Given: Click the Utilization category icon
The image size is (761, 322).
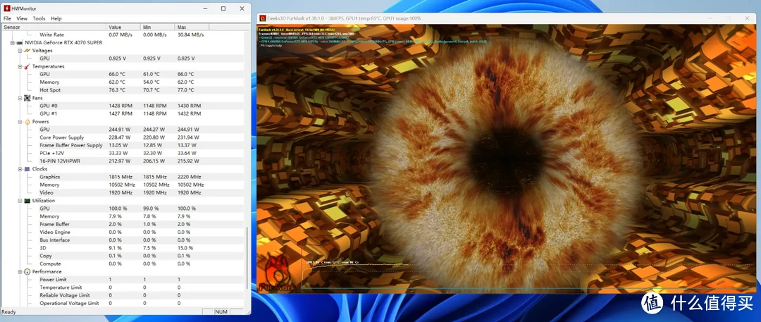Looking at the screenshot, I should [x=27, y=201].
